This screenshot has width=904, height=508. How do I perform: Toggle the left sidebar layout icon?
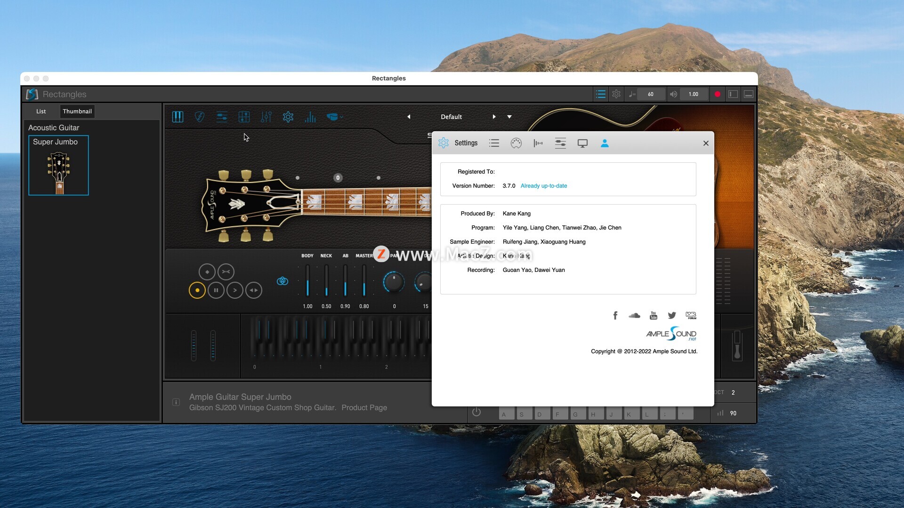point(733,94)
